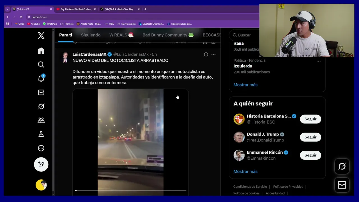Open More options circle icon
This screenshot has width=359, height=202.
41,148
